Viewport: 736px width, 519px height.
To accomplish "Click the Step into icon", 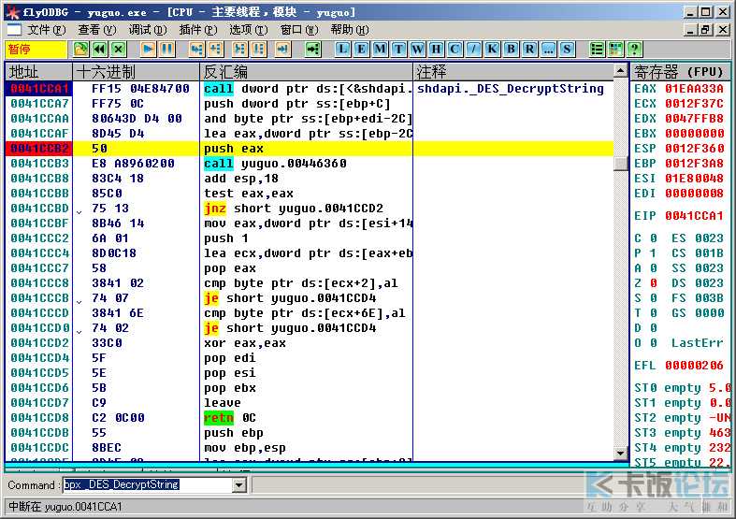I will point(197,50).
